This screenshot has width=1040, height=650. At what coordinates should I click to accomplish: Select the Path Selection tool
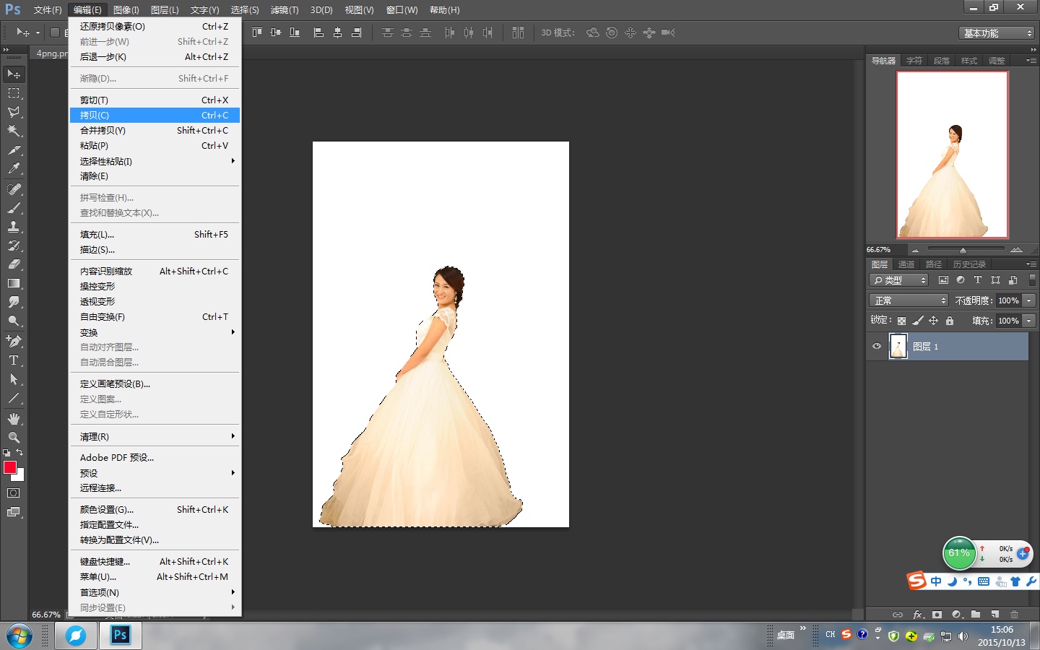[14, 378]
